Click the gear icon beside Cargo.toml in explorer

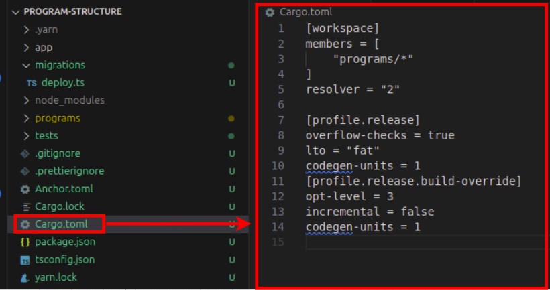25,224
